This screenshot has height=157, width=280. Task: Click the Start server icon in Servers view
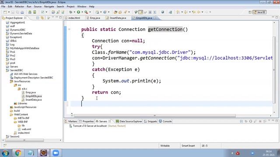pyautogui.click(x=251, y=121)
